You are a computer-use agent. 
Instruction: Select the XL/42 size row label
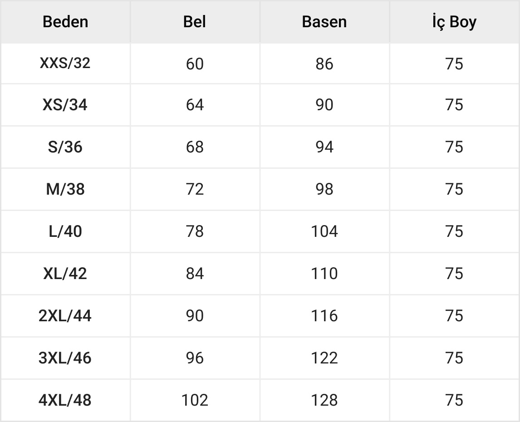65,274
